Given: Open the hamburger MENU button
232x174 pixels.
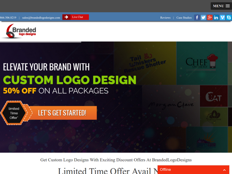Looking at the screenshot, I should [221, 6].
